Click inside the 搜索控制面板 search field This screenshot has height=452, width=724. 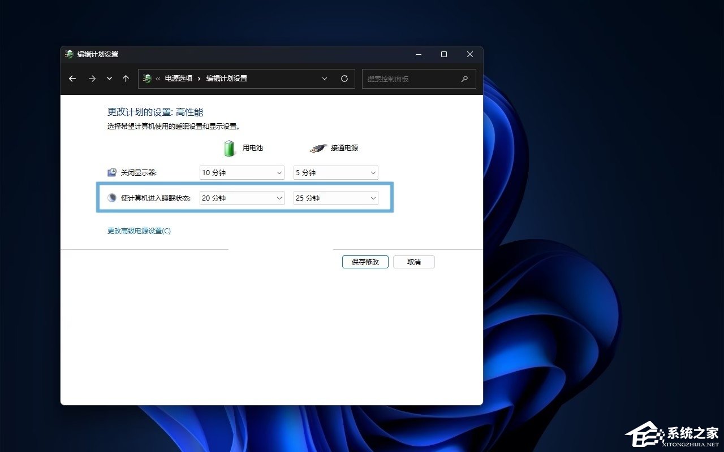click(x=413, y=79)
